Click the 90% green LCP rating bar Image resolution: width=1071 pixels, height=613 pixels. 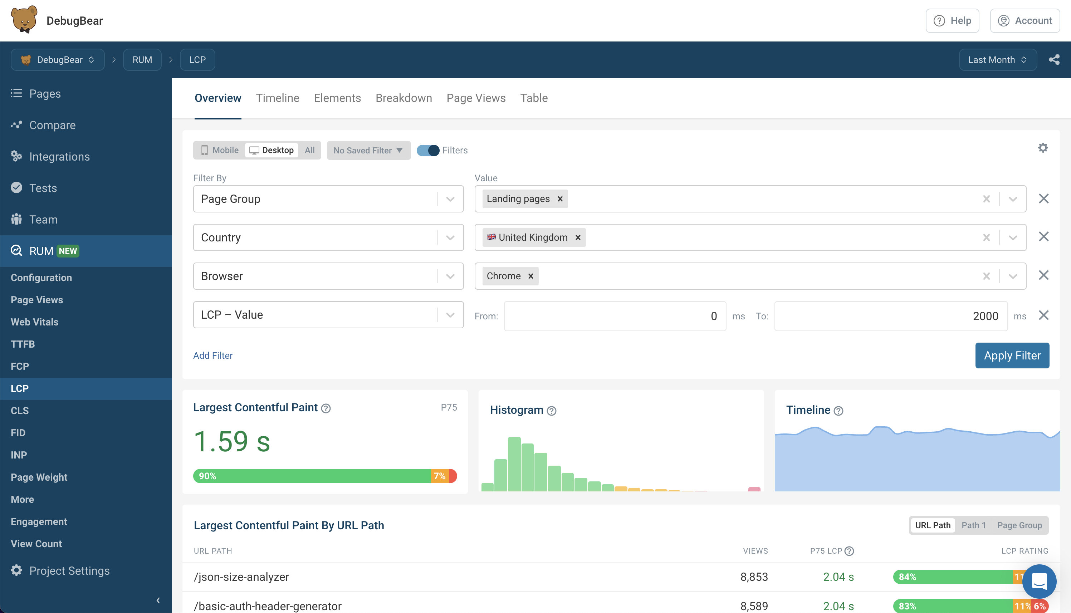point(312,476)
